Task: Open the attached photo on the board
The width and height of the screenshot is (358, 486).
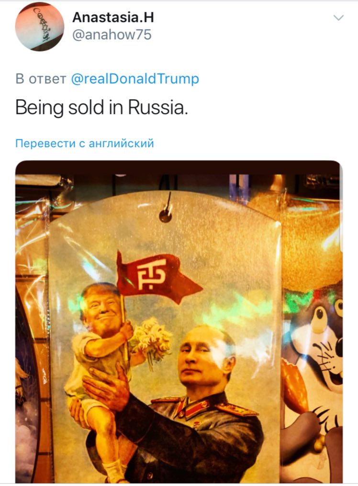Action: click(x=179, y=322)
